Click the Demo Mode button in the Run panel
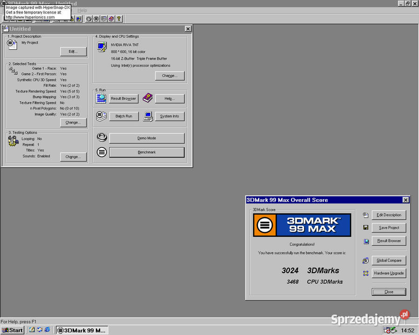The height and width of the screenshot is (335, 419). (x=147, y=138)
